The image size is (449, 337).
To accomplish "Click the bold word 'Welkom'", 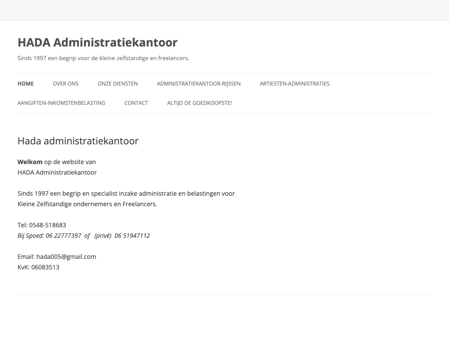I will 30,162.
